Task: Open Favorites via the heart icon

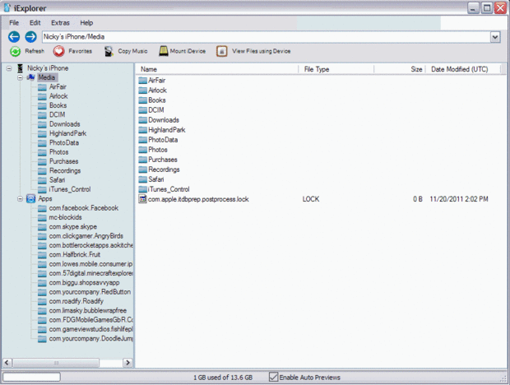Action: point(59,51)
